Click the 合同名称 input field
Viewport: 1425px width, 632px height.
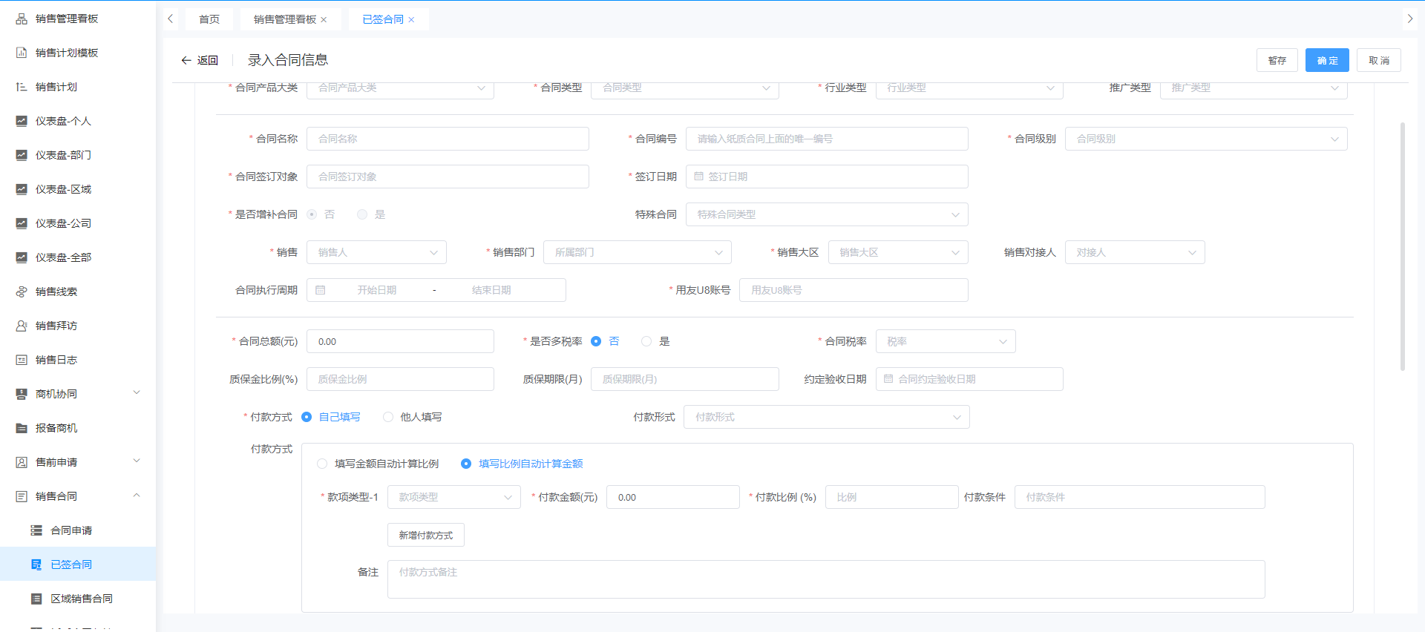pyautogui.click(x=447, y=139)
